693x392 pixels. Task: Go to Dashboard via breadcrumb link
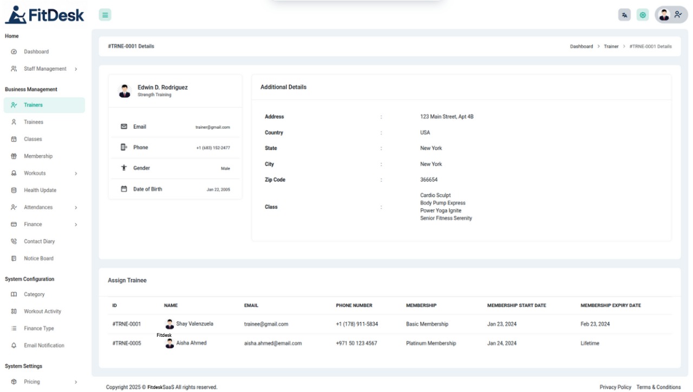(x=581, y=46)
